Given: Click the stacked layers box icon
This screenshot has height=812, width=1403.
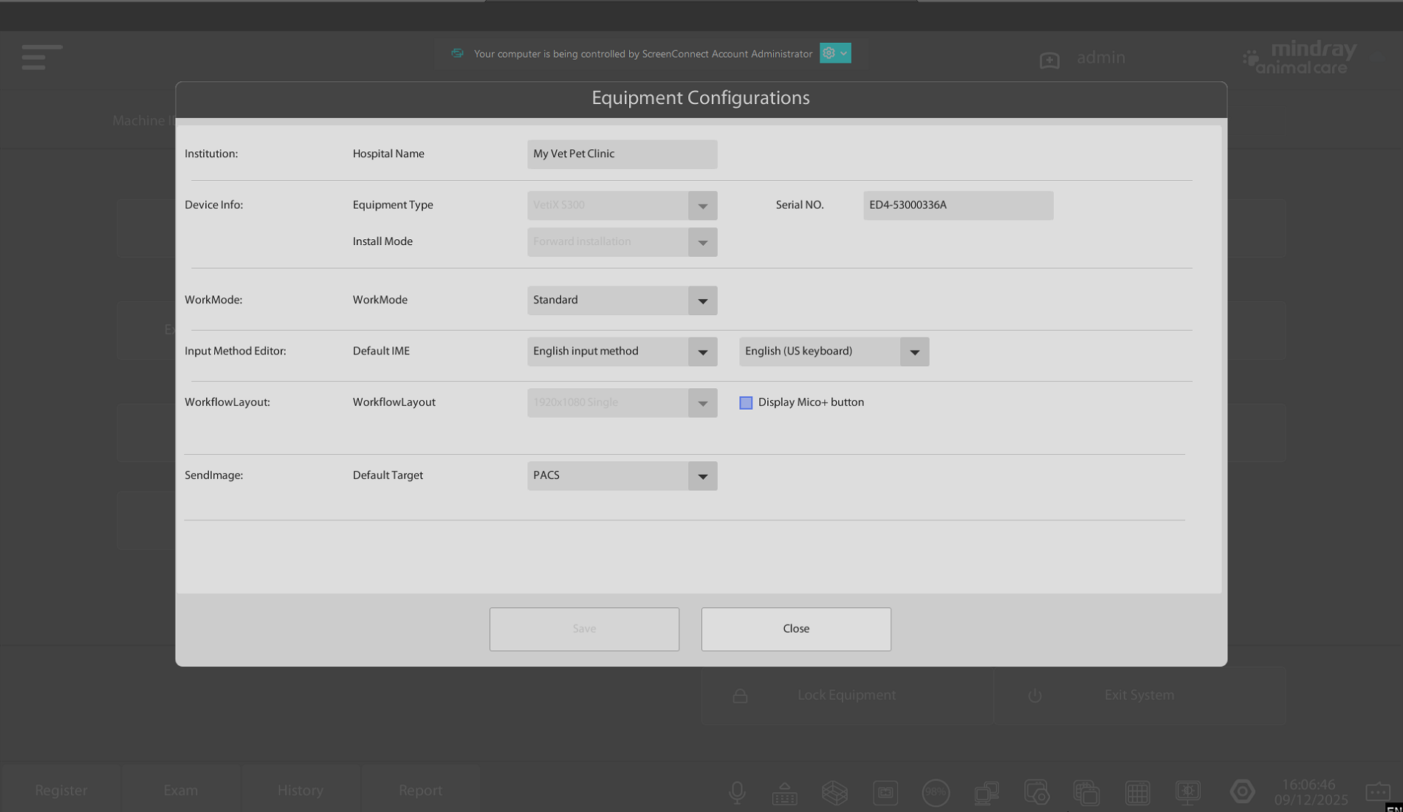Looking at the screenshot, I should coord(834,793).
